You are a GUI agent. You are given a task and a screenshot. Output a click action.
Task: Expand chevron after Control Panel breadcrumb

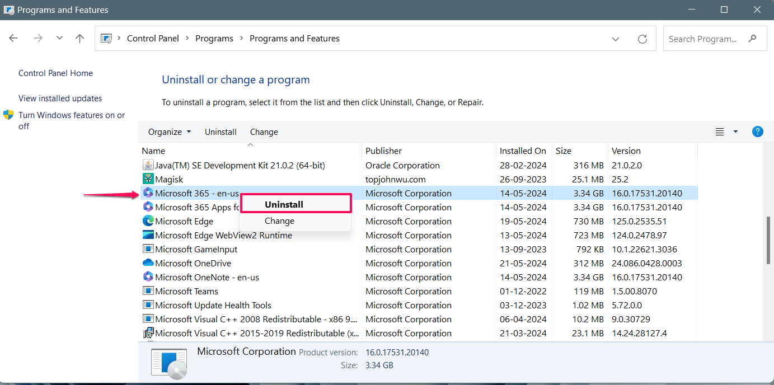click(x=187, y=39)
